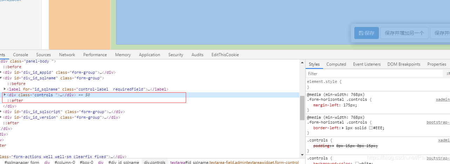Viewport: 450px width, 164px height.
Task: Click the Elements panel scroll up arrow
Action: pos(302,63)
